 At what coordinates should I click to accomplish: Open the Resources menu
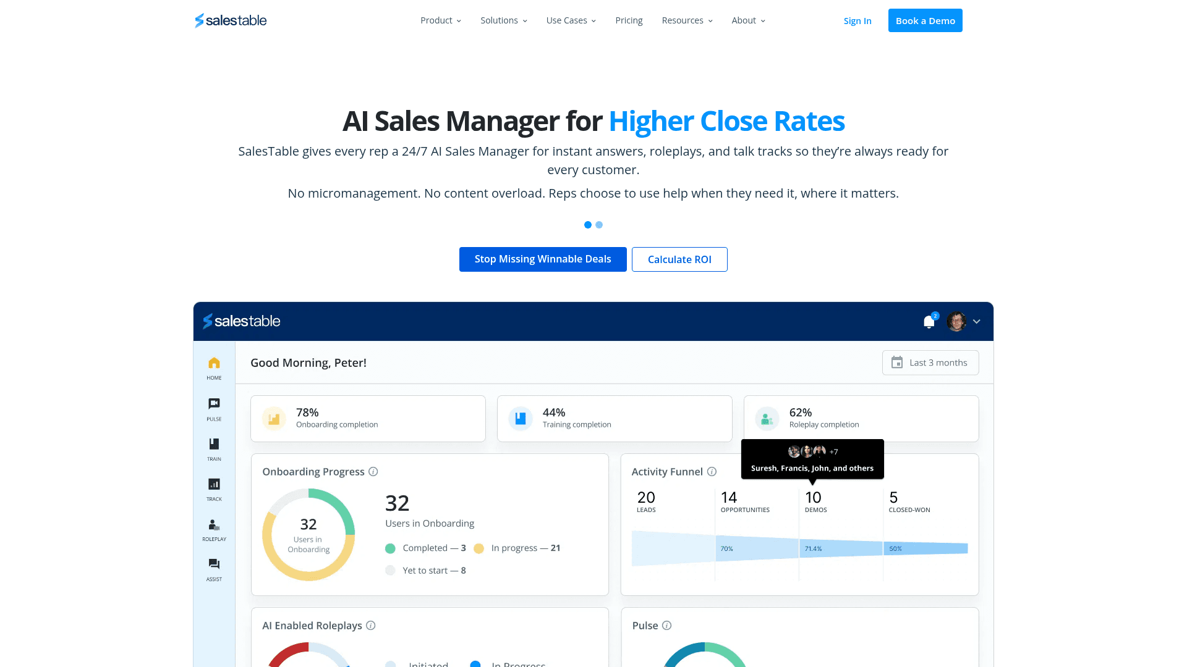coord(687,20)
